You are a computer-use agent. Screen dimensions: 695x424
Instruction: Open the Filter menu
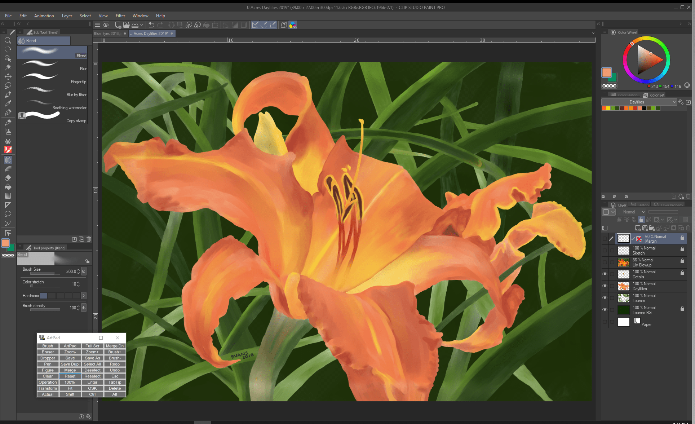coord(120,16)
